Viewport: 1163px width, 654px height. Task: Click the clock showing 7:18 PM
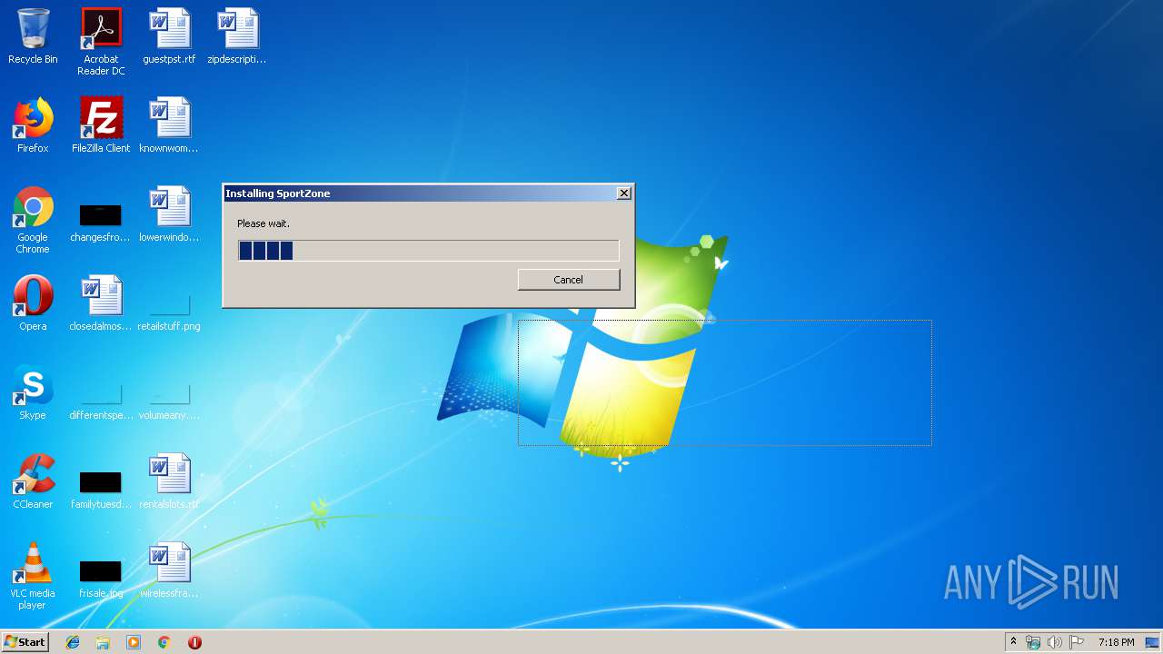(1116, 642)
